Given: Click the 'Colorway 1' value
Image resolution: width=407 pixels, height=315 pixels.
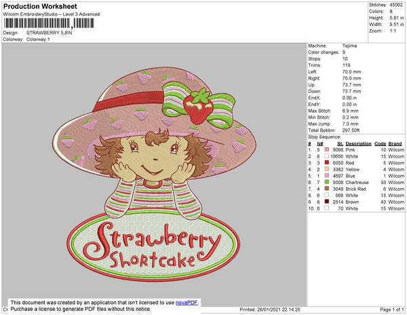Looking at the screenshot, I should click(x=38, y=39).
